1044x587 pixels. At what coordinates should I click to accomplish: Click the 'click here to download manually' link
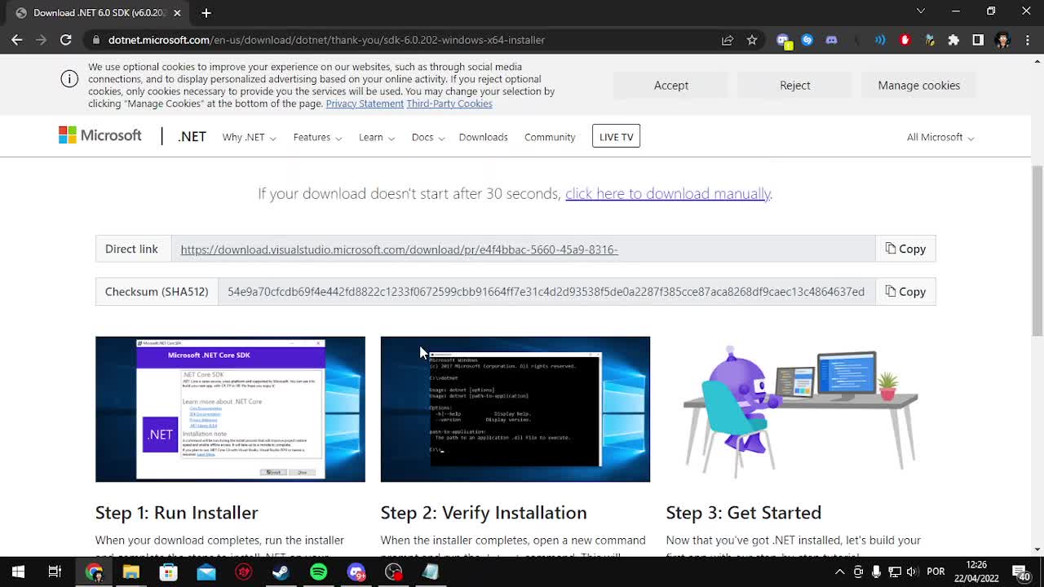[667, 193]
